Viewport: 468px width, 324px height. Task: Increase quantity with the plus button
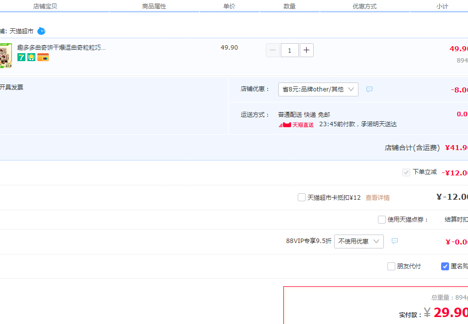tap(307, 50)
